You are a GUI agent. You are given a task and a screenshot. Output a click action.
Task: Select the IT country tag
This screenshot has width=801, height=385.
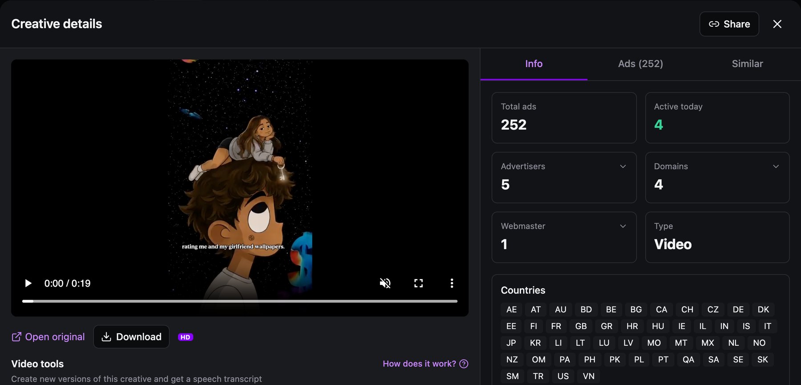pyautogui.click(x=768, y=326)
